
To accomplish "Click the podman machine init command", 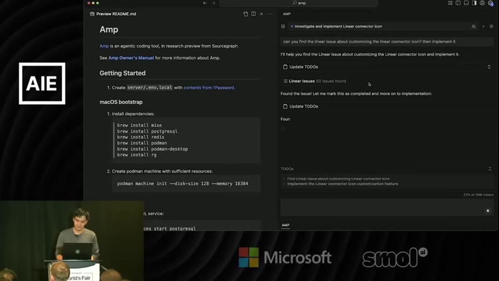I will coord(183,183).
